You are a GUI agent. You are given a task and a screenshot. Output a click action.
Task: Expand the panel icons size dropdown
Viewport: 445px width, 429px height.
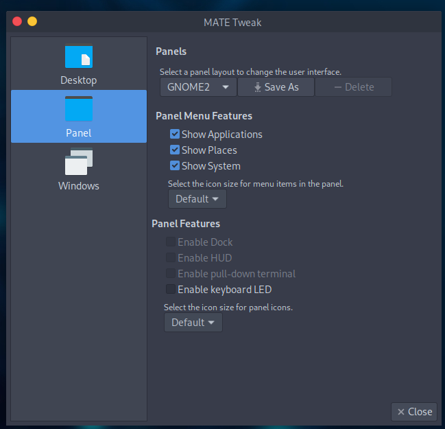point(193,323)
